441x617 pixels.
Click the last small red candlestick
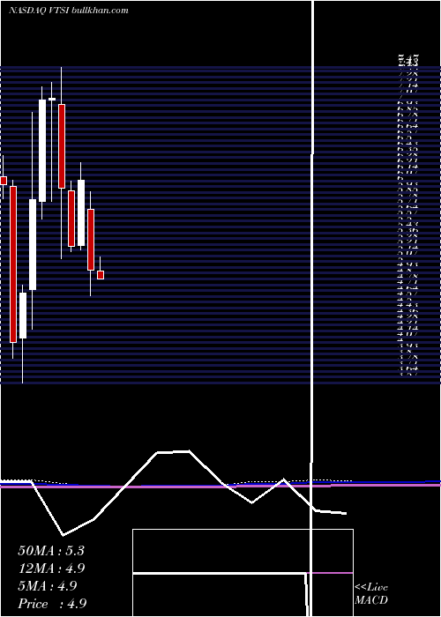click(101, 275)
